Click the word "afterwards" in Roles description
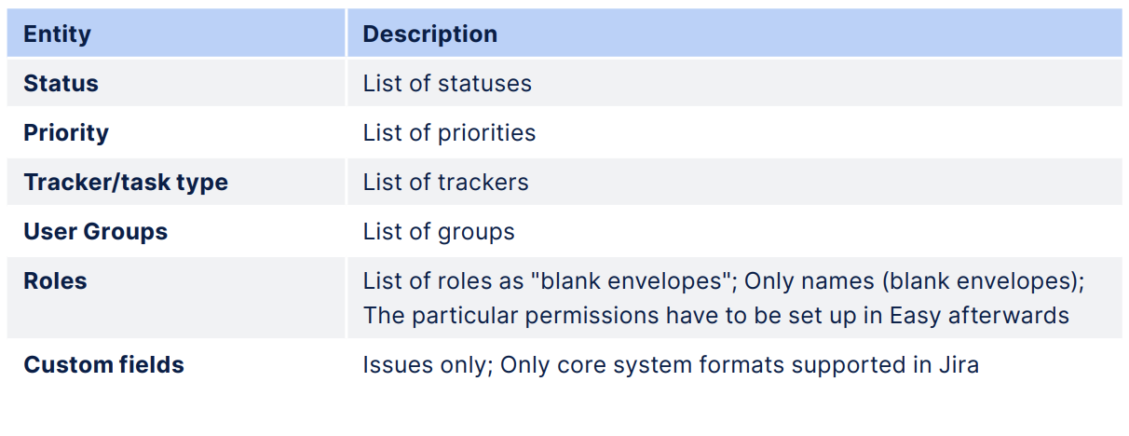 [x=1009, y=316]
